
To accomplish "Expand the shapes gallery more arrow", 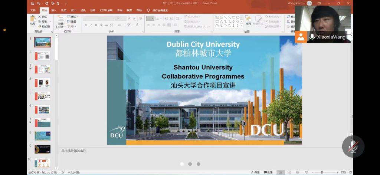I will [241, 26].
